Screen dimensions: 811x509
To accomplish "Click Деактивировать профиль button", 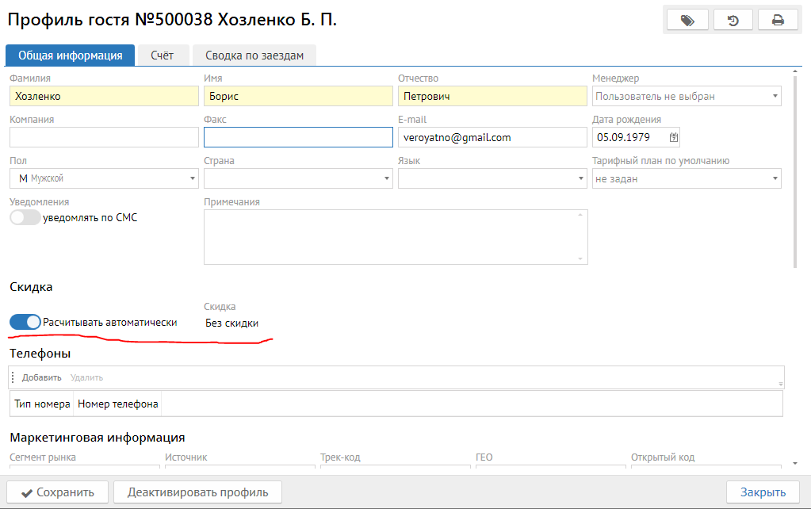I will (x=197, y=492).
